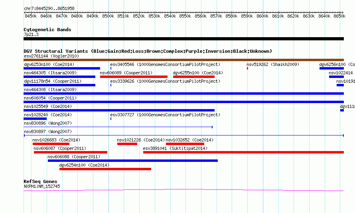The width and height of the screenshot is (355, 213).
Task: Select the nsv1021226 (Coe2014) red bar
Action: 127,144
